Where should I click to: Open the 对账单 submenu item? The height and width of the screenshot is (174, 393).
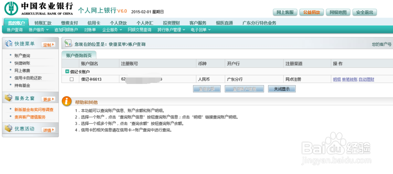(x=90, y=30)
